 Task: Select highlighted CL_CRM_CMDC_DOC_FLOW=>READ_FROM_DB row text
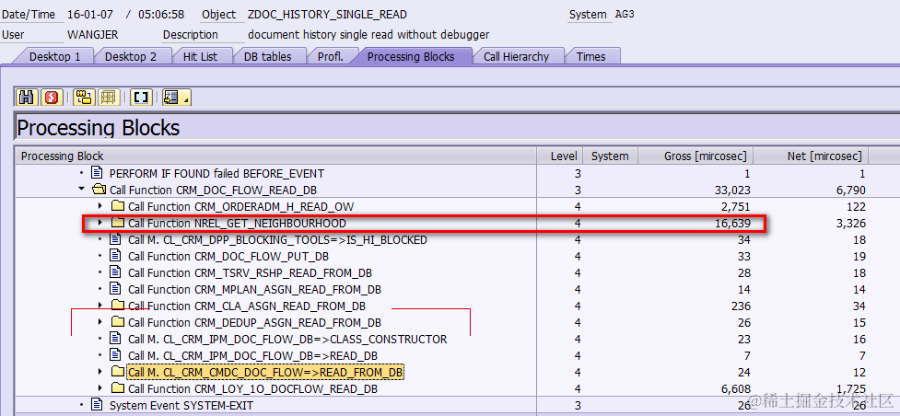pos(265,373)
